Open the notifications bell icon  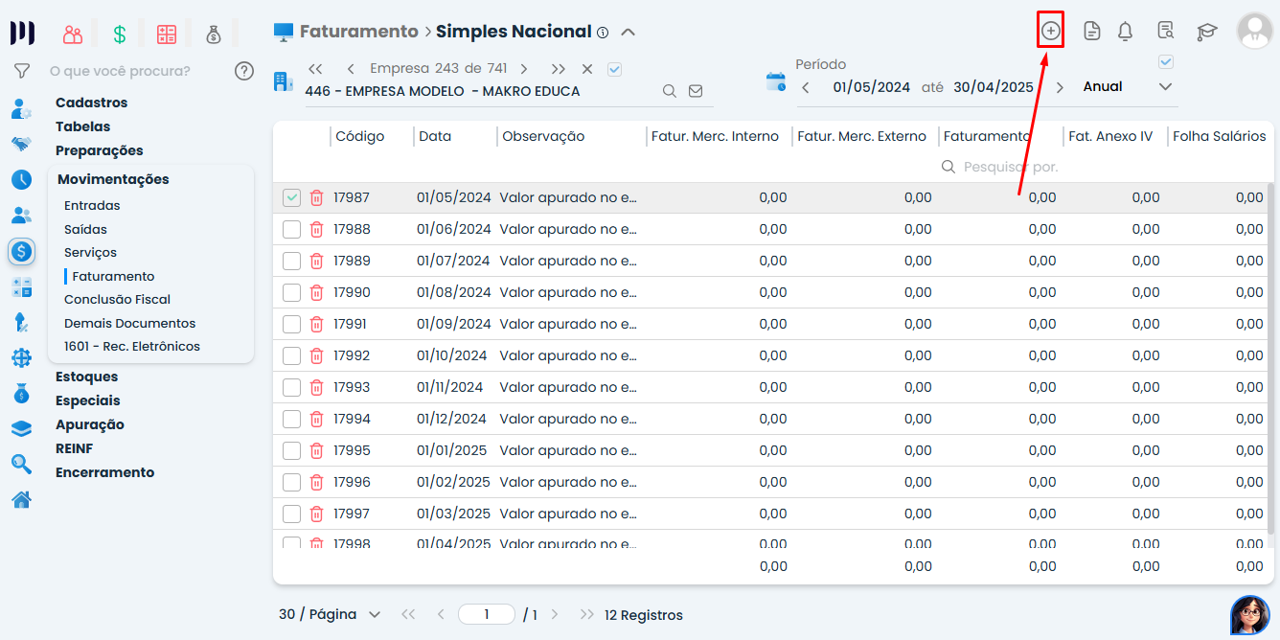click(x=1125, y=32)
